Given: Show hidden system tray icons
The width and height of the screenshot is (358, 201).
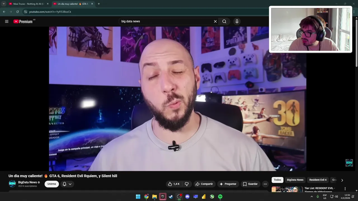Looking at the screenshot, I should (312, 197).
